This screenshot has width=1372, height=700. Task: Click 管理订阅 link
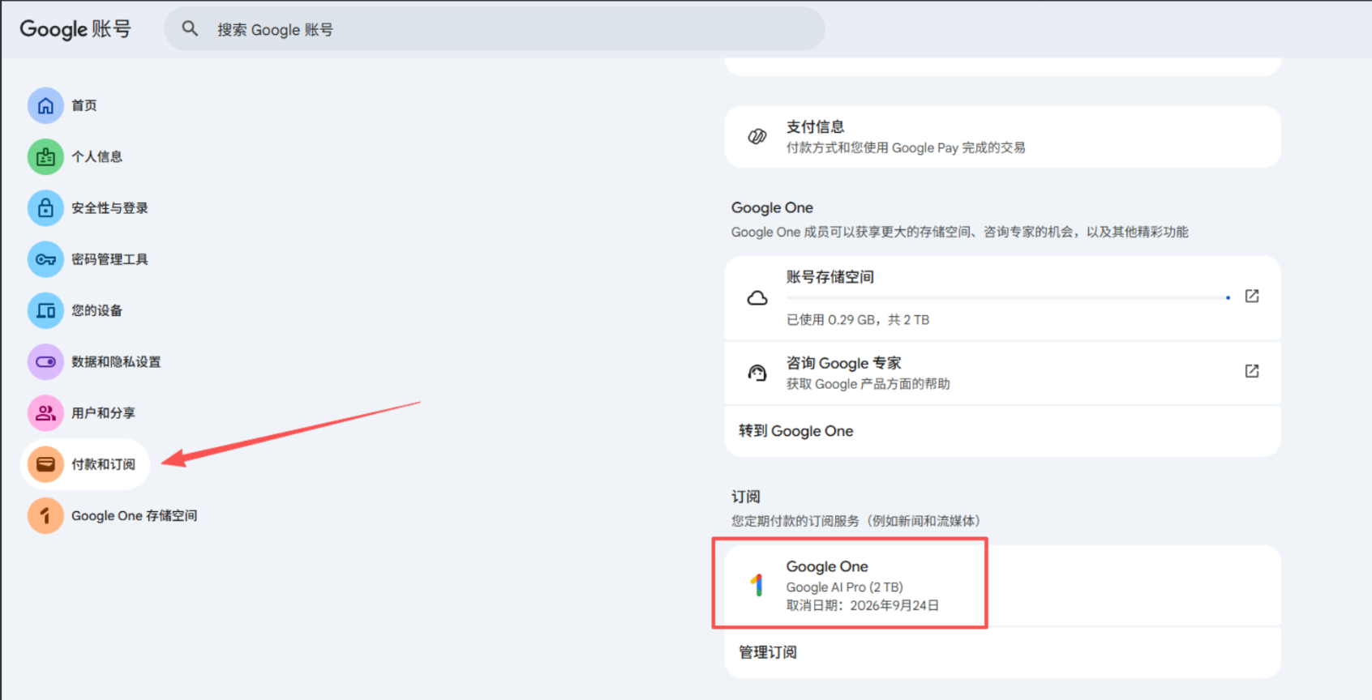(x=767, y=652)
